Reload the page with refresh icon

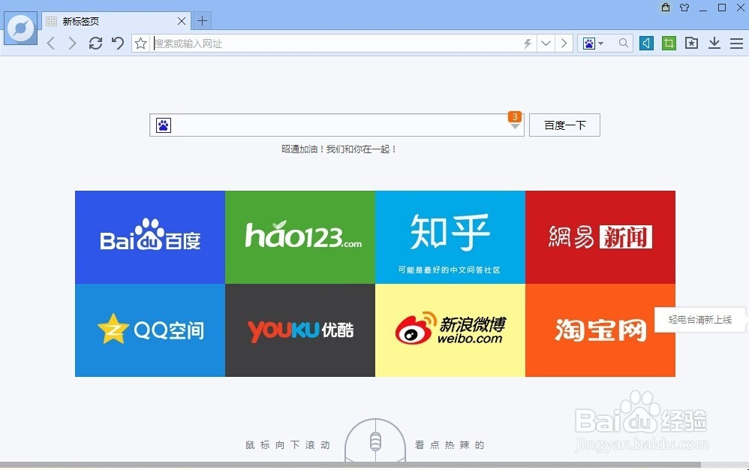coord(95,44)
